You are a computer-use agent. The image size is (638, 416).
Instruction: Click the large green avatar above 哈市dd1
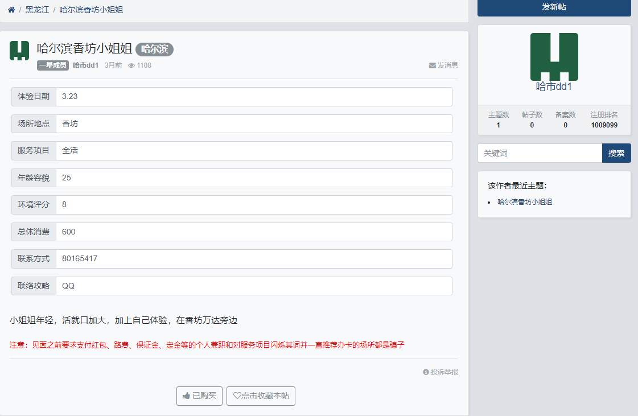554,57
